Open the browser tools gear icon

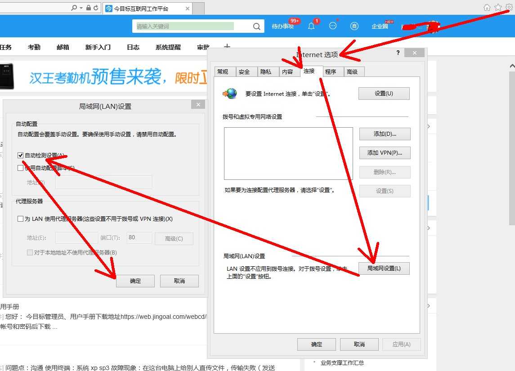(509, 7)
